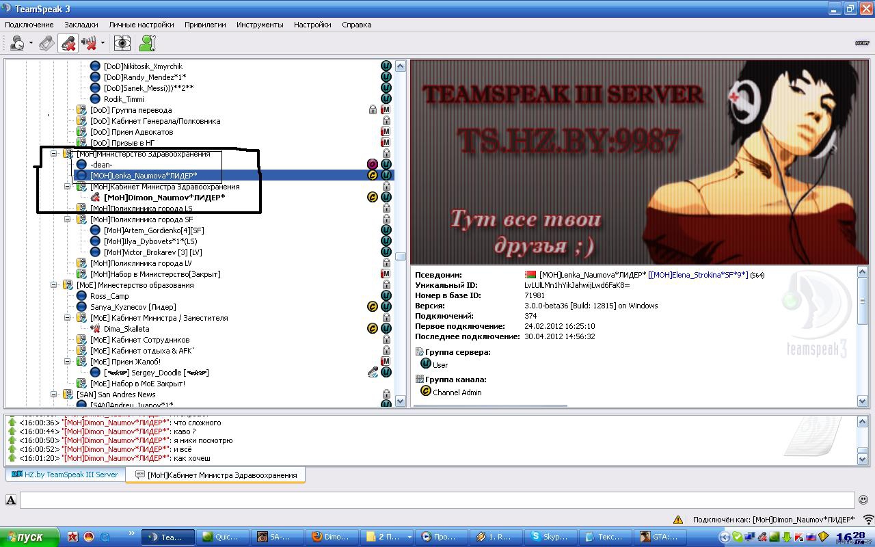Collapse the [MoH]Министерство Здравоохранения channel
This screenshot has height=547, width=875.
click(x=54, y=154)
